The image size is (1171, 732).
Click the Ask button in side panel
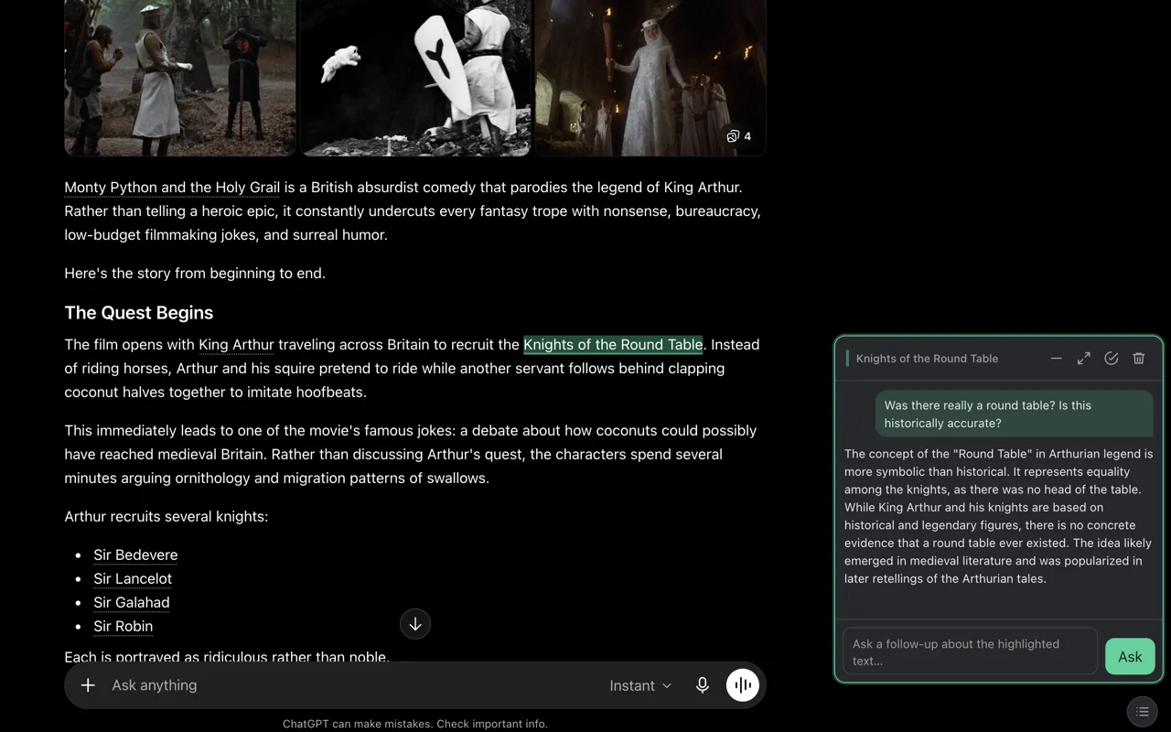click(1130, 656)
